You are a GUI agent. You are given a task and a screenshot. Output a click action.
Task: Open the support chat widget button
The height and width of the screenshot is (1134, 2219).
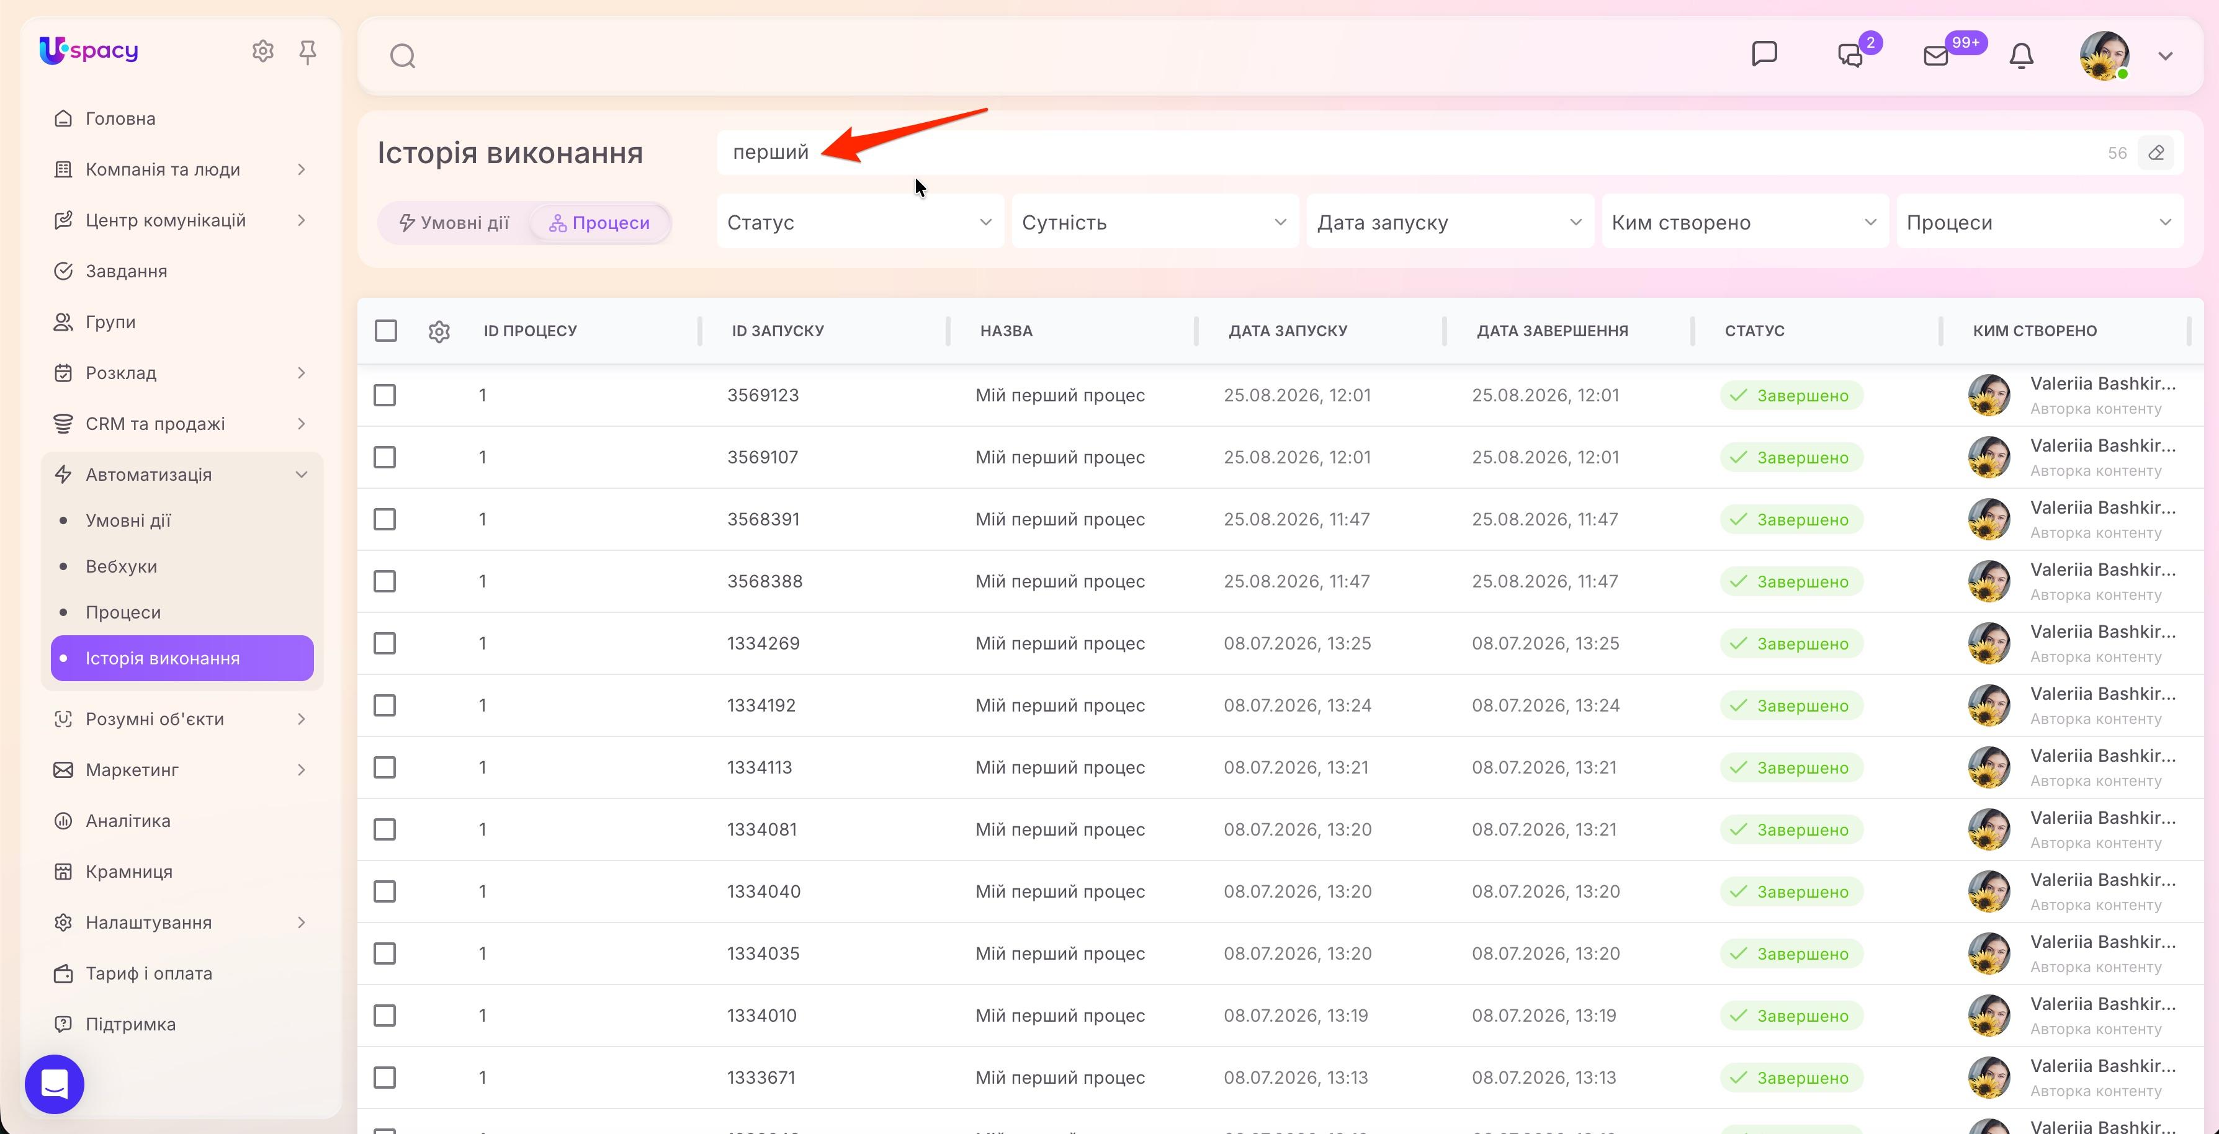pyautogui.click(x=54, y=1083)
